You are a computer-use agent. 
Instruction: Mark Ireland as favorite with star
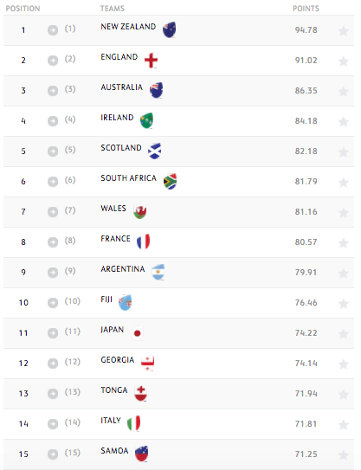coord(344,122)
